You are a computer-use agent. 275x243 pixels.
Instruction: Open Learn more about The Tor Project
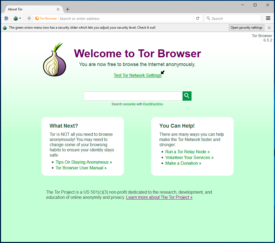coord(159,197)
